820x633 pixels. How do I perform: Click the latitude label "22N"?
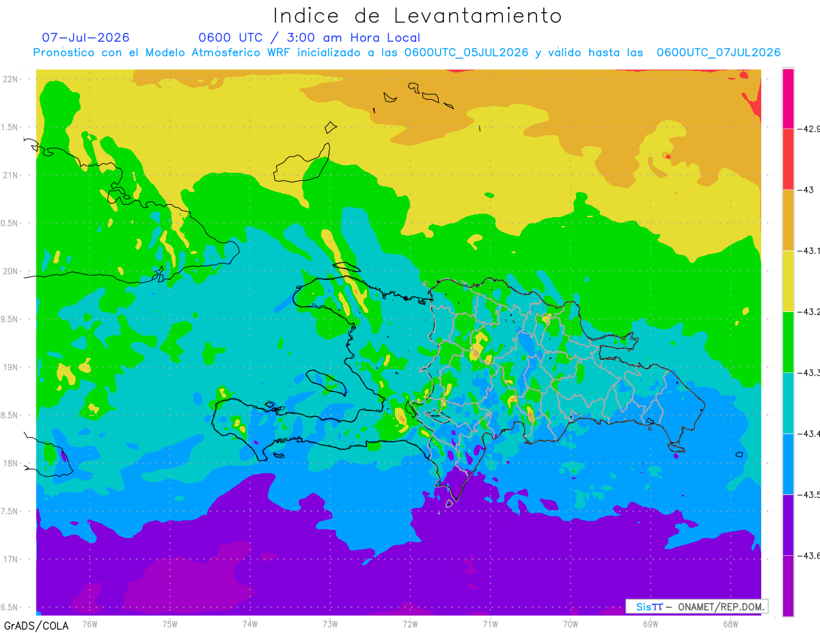point(12,79)
